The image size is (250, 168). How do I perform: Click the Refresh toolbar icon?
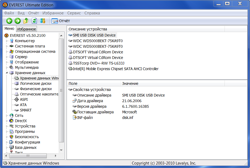pyautogui.click(x=34, y=21)
